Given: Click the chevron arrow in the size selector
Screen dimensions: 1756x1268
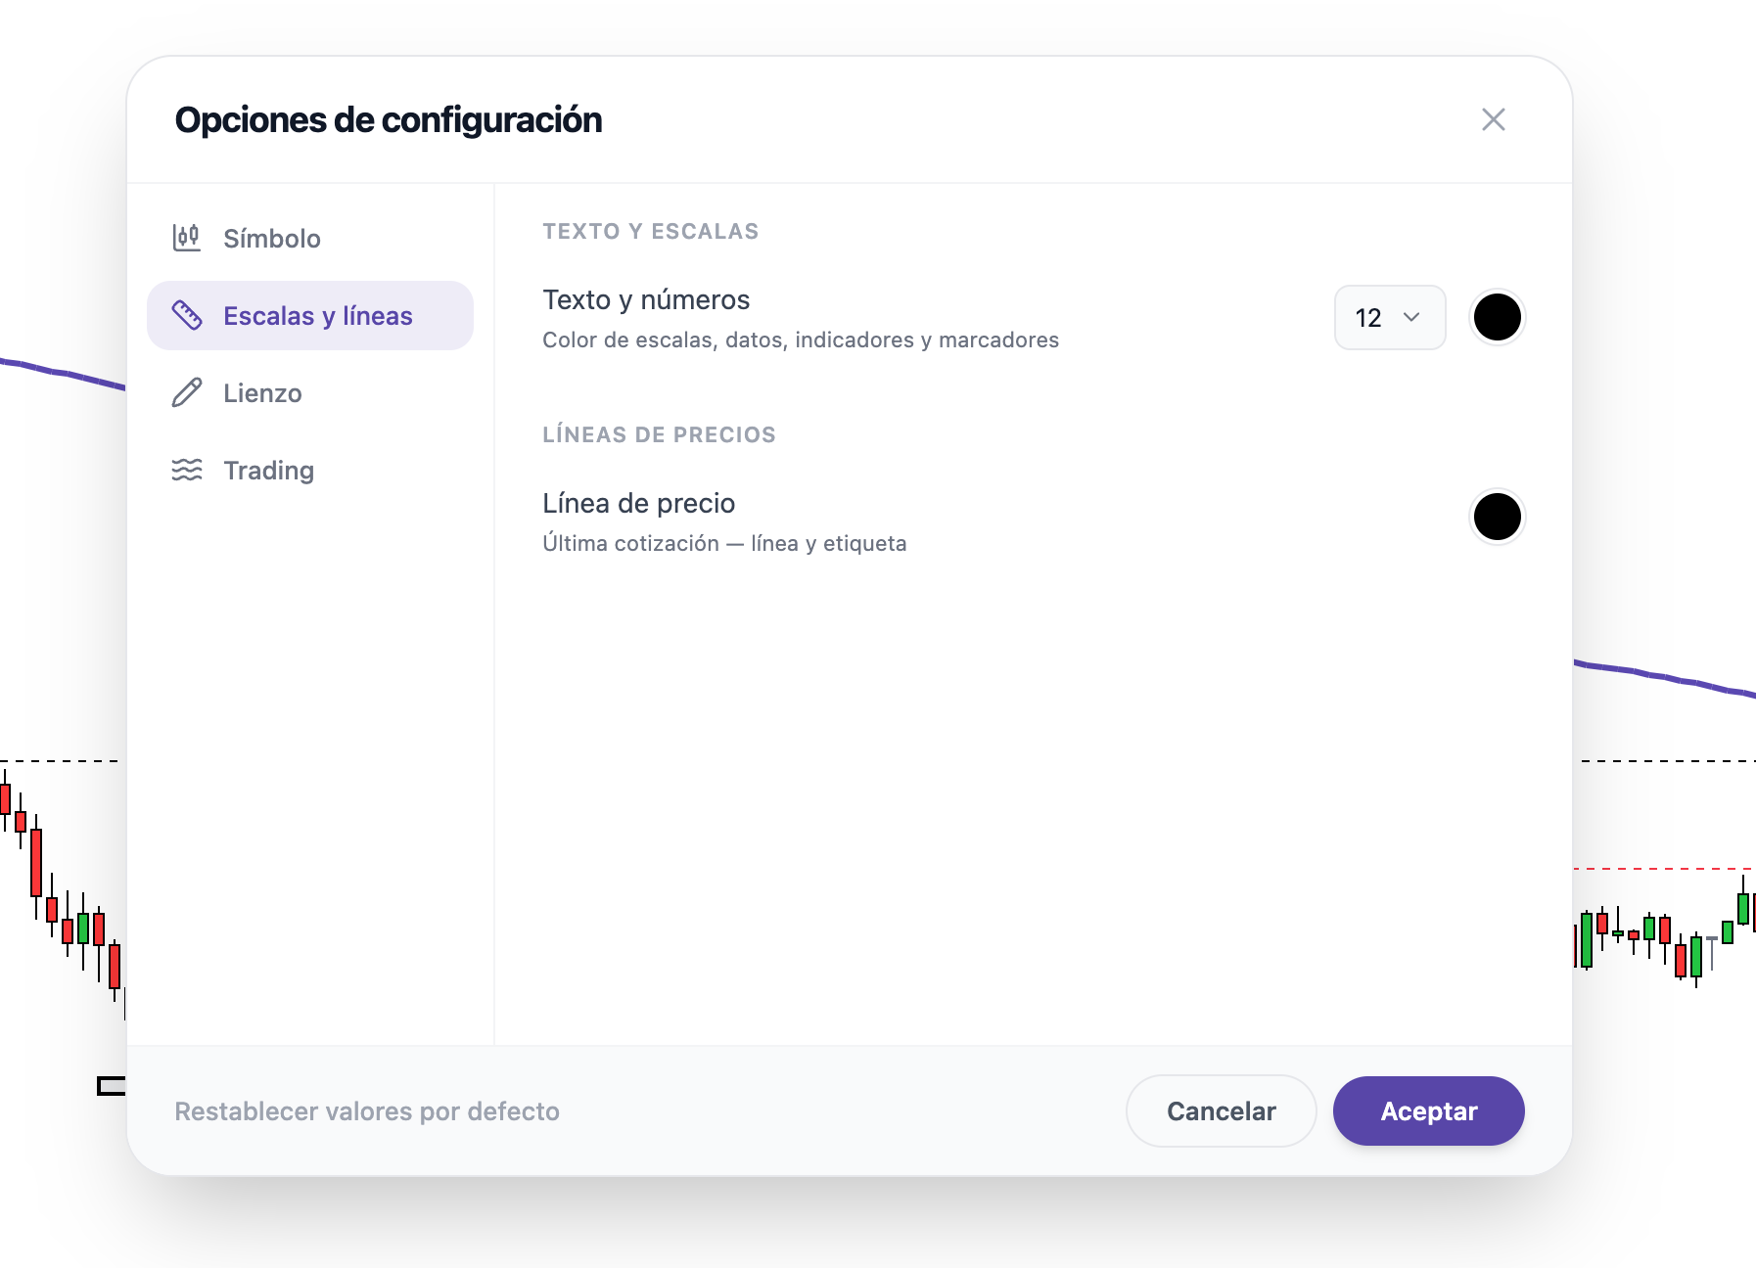Looking at the screenshot, I should click(1411, 317).
